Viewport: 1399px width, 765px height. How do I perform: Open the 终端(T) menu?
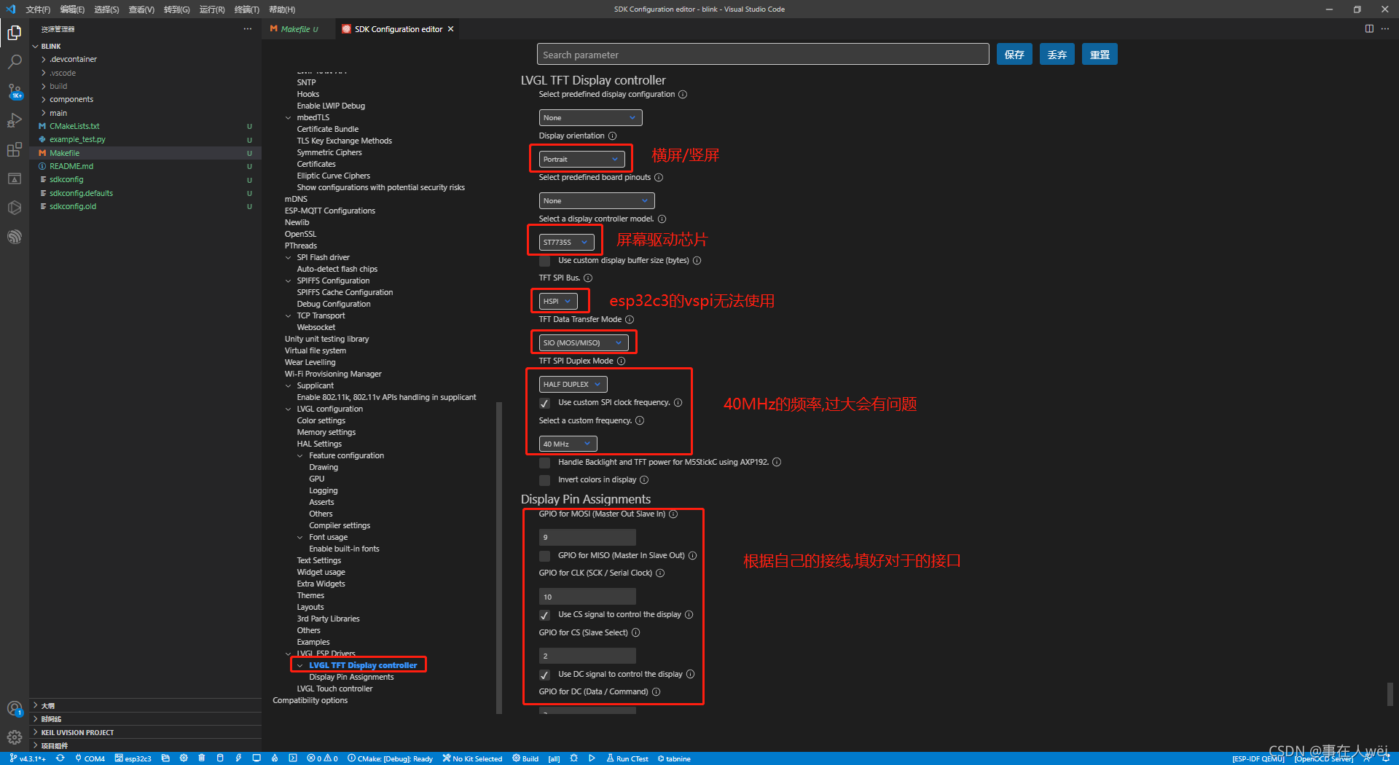247,9
